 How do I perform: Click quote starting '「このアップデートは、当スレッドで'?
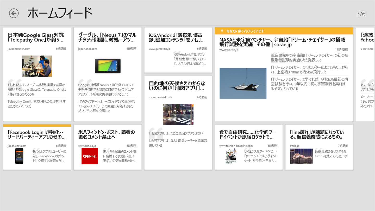click(x=107, y=106)
